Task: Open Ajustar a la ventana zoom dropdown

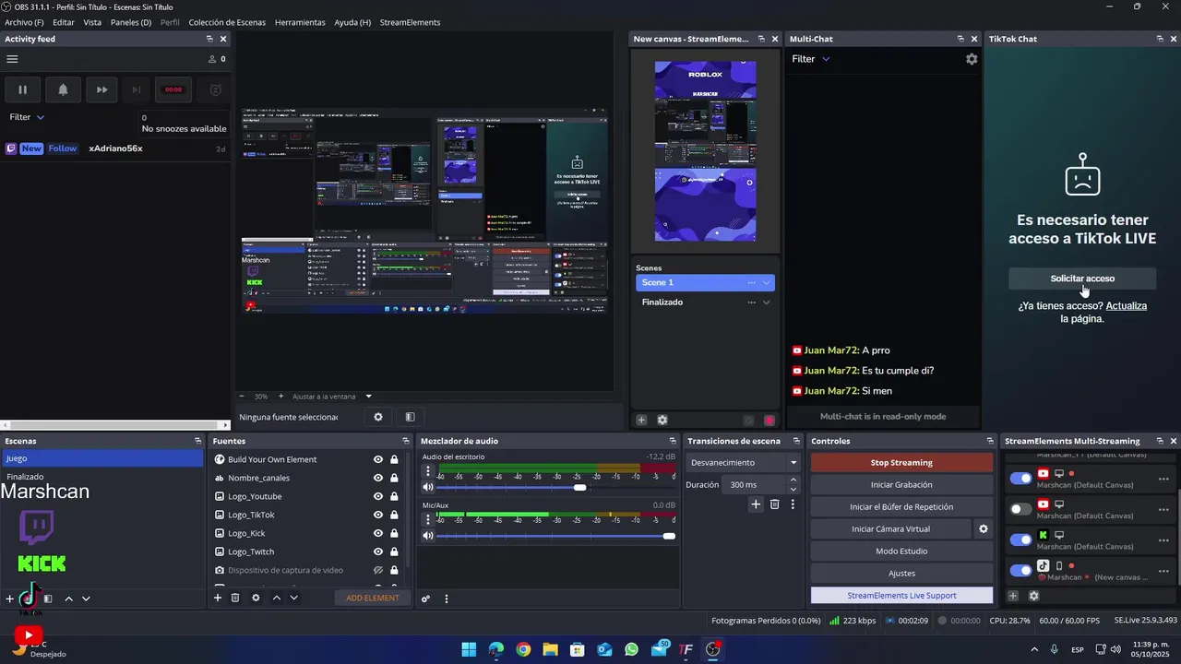Action: click(368, 397)
